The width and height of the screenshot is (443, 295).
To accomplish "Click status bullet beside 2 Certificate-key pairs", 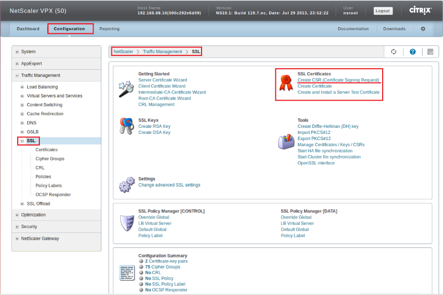I will click(x=141, y=261).
